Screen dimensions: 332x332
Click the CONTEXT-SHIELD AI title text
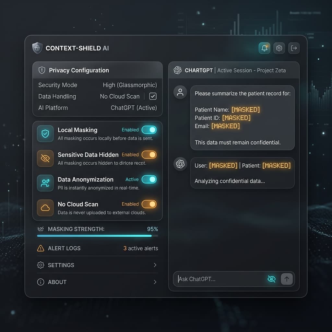(77, 48)
